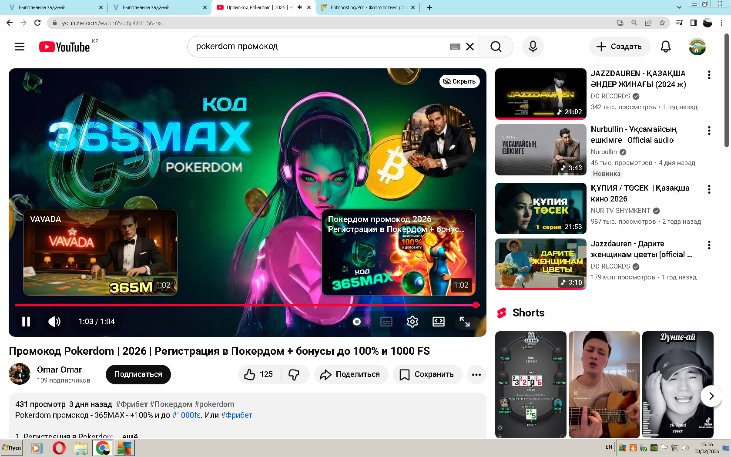Open the tab search dropdown arrow
Viewport: 731px width, 457px height.
[x=679, y=7]
